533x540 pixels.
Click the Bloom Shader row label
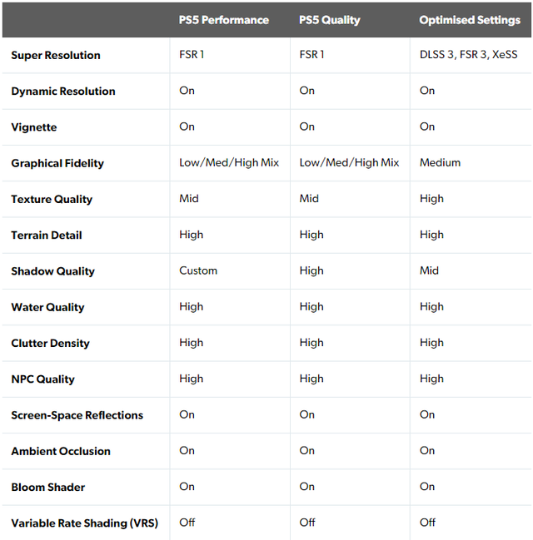pos(47,487)
